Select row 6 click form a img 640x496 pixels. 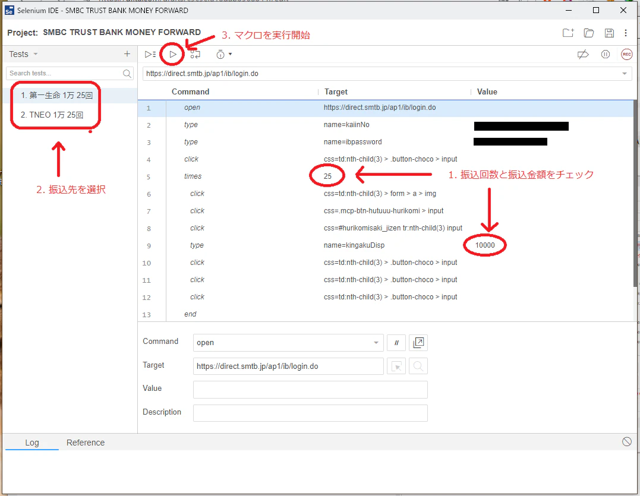point(385,194)
